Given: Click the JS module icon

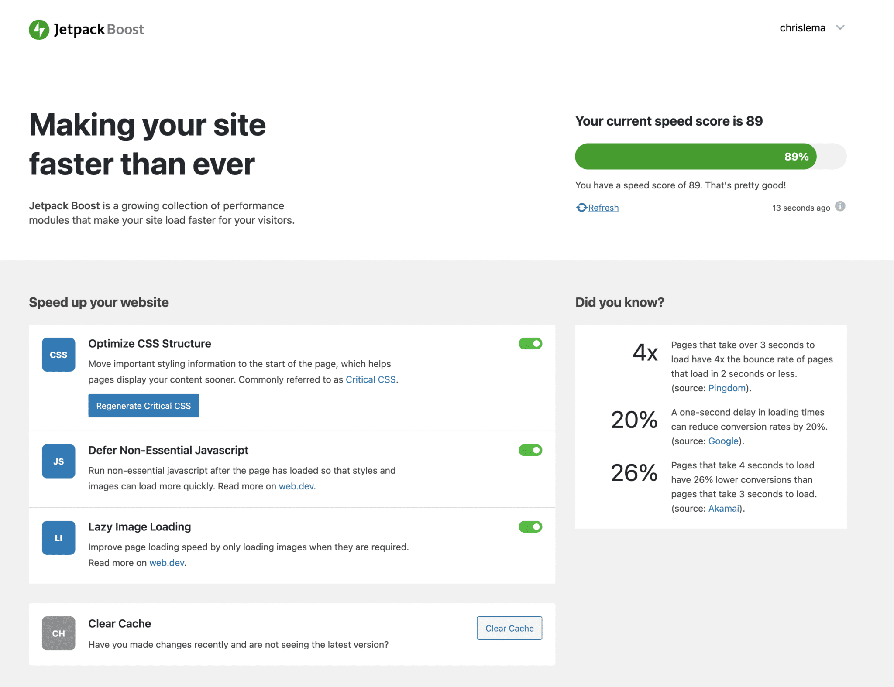Looking at the screenshot, I should (58, 461).
